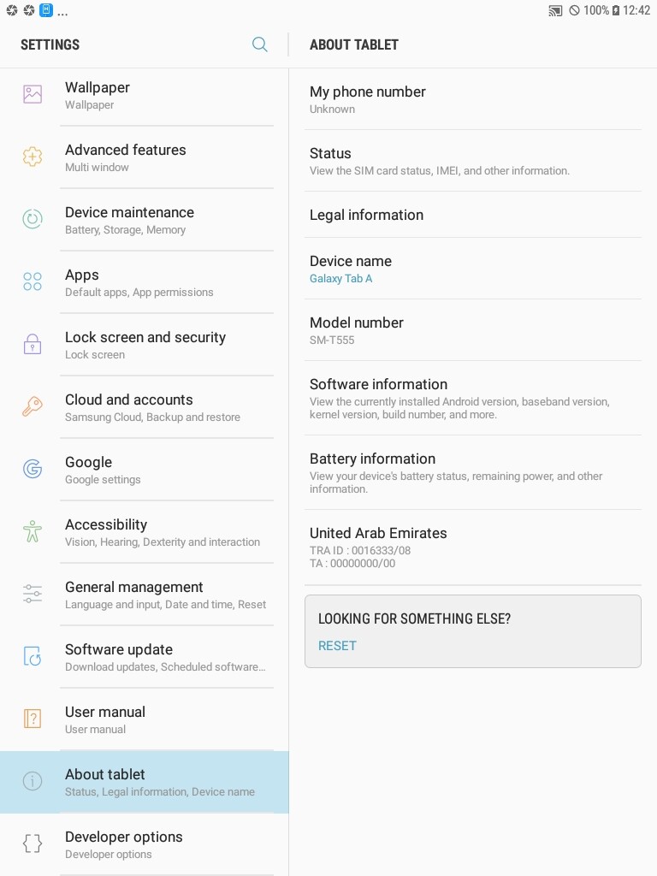Tap the Google G icon

pos(33,469)
